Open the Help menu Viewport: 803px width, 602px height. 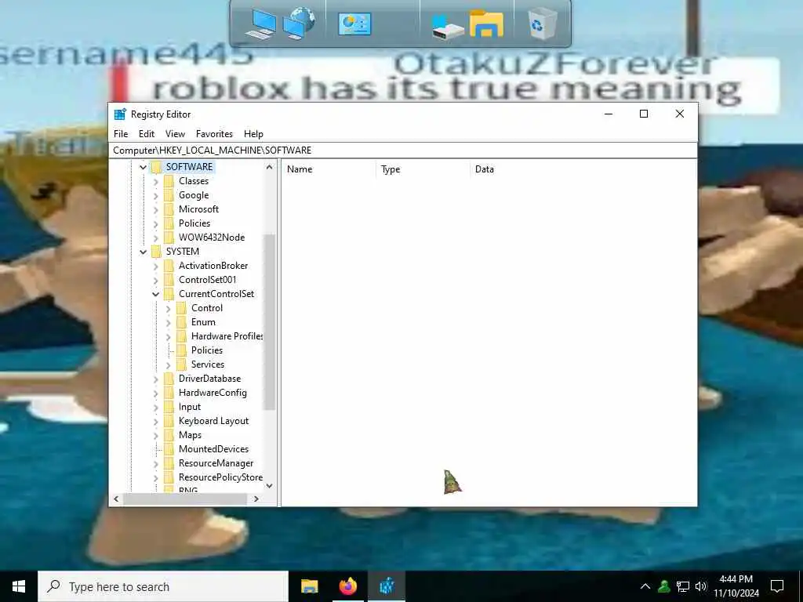253,133
